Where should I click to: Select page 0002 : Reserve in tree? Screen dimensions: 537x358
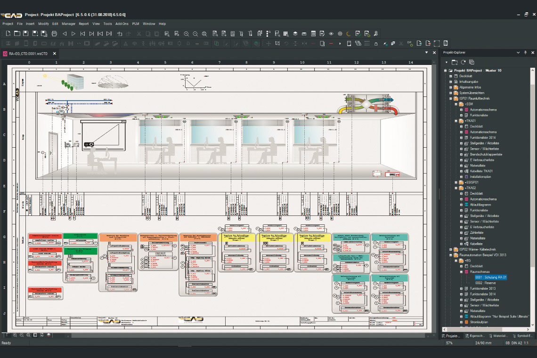tap(485, 283)
